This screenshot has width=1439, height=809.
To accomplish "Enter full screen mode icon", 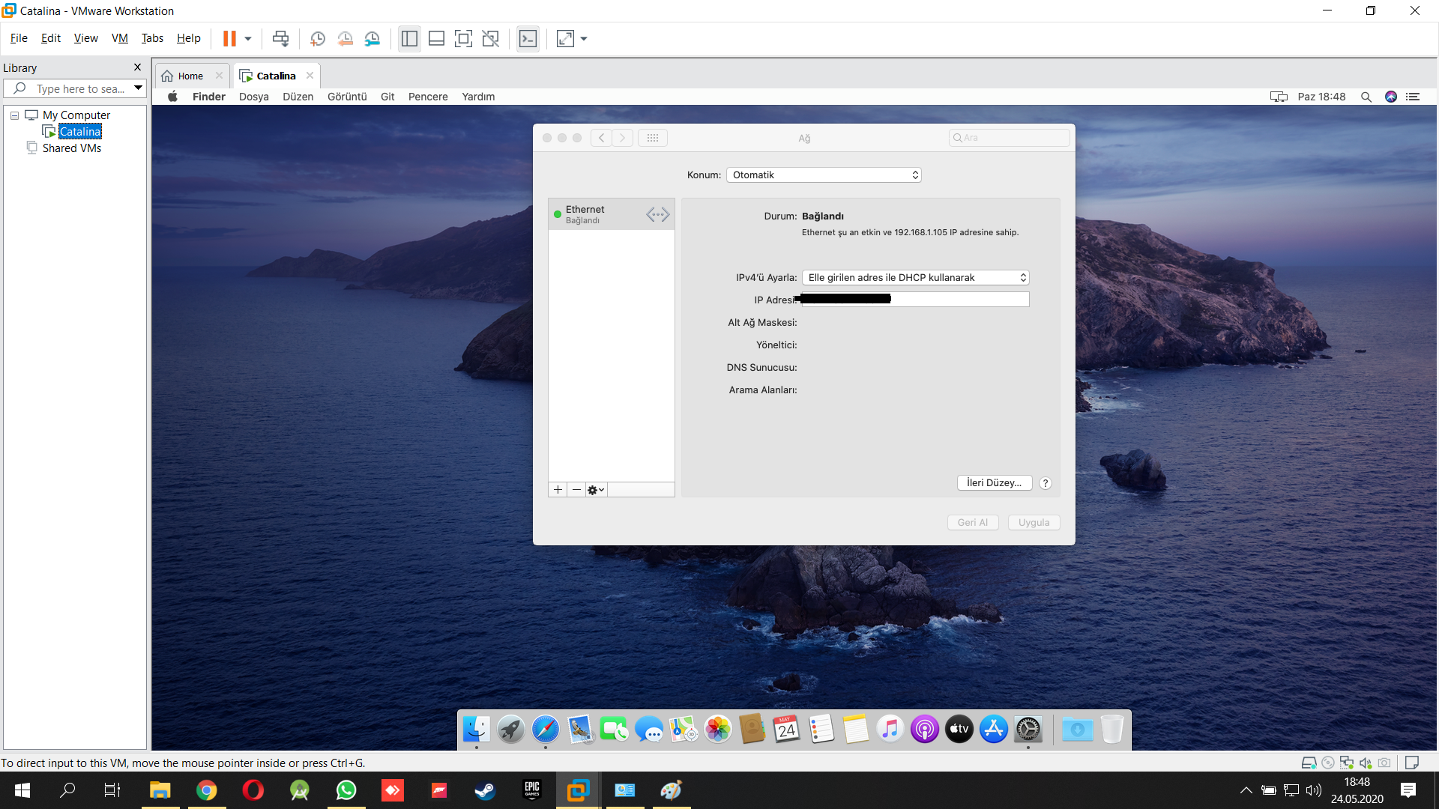I will click(463, 39).
